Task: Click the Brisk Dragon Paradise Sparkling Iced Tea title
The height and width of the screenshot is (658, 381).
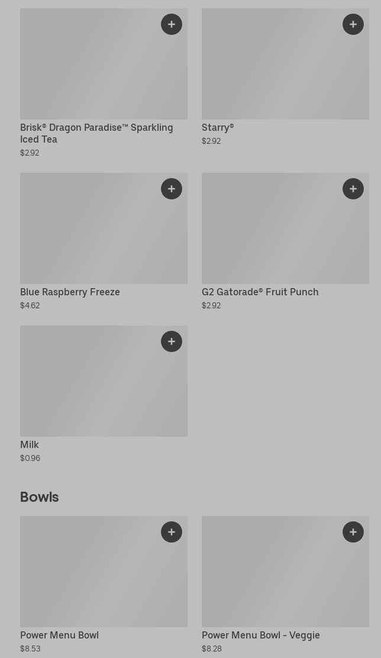Action: click(96, 133)
